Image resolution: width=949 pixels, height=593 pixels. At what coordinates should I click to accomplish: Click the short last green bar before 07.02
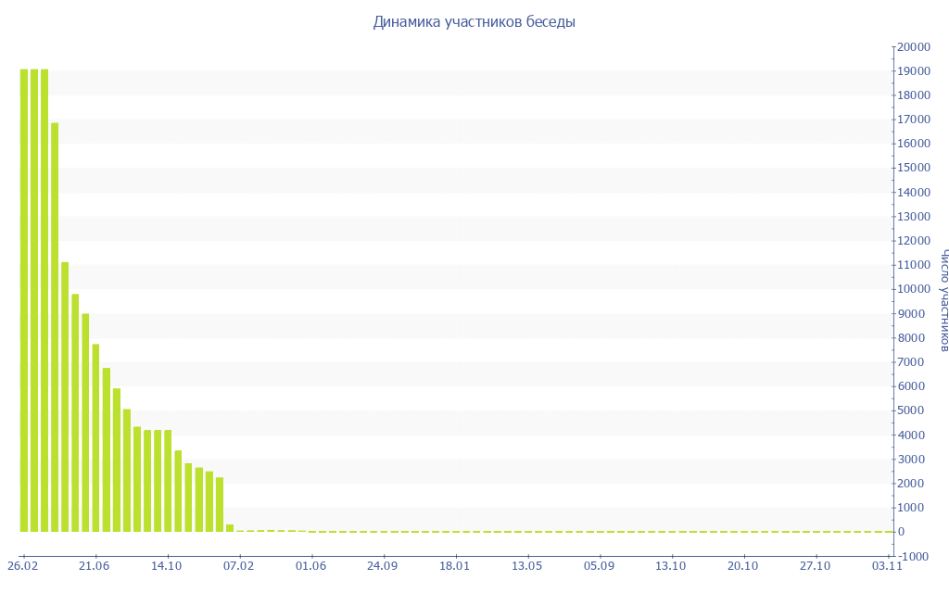coord(230,528)
